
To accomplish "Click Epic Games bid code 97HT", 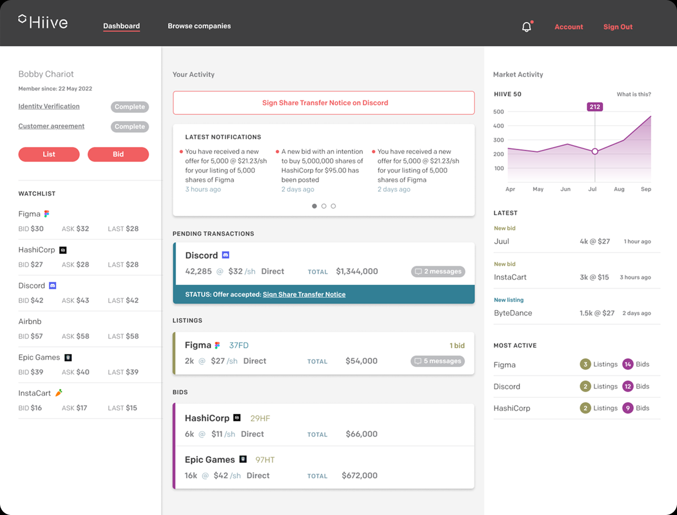I will [265, 460].
